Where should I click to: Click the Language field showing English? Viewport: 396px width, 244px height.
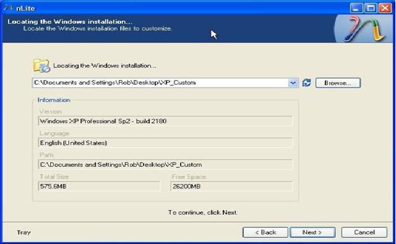click(x=165, y=143)
